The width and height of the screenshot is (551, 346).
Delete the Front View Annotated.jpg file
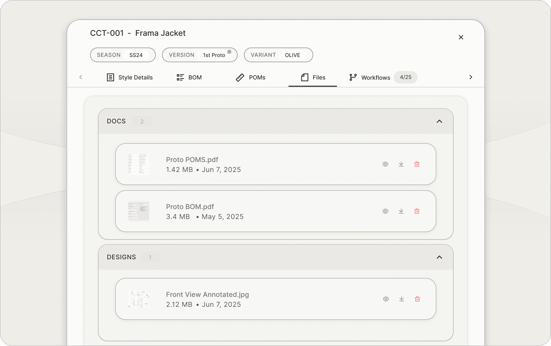[x=417, y=299]
